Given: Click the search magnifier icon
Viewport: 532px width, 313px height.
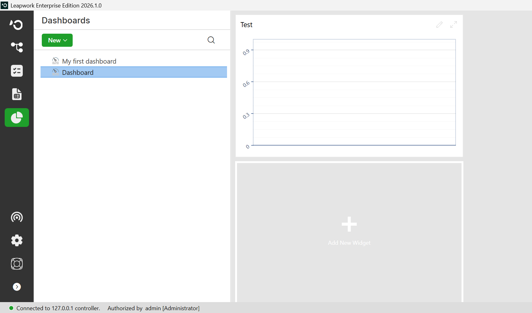Looking at the screenshot, I should pos(211,40).
